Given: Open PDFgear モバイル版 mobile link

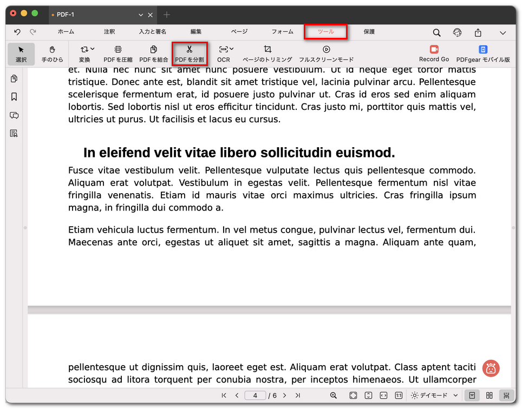Looking at the screenshot, I should tap(483, 54).
